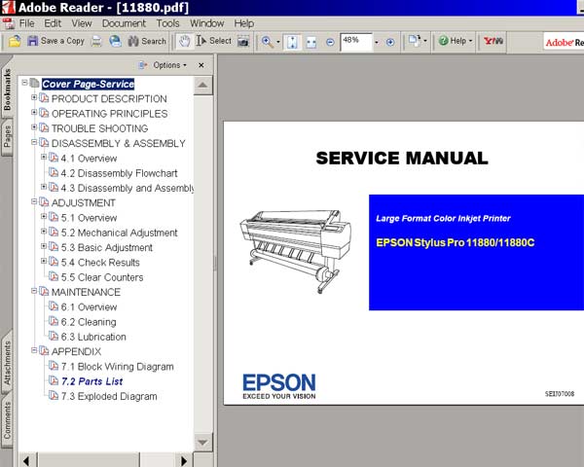This screenshot has height=467, width=584.
Task: Expand the OPERATING PRINCIPLES bookmark
Action: click(x=34, y=113)
